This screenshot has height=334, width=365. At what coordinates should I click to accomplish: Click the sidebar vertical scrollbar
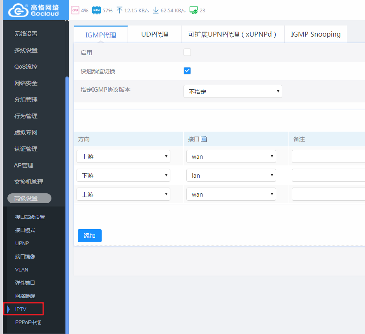click(x=67, y=205)
